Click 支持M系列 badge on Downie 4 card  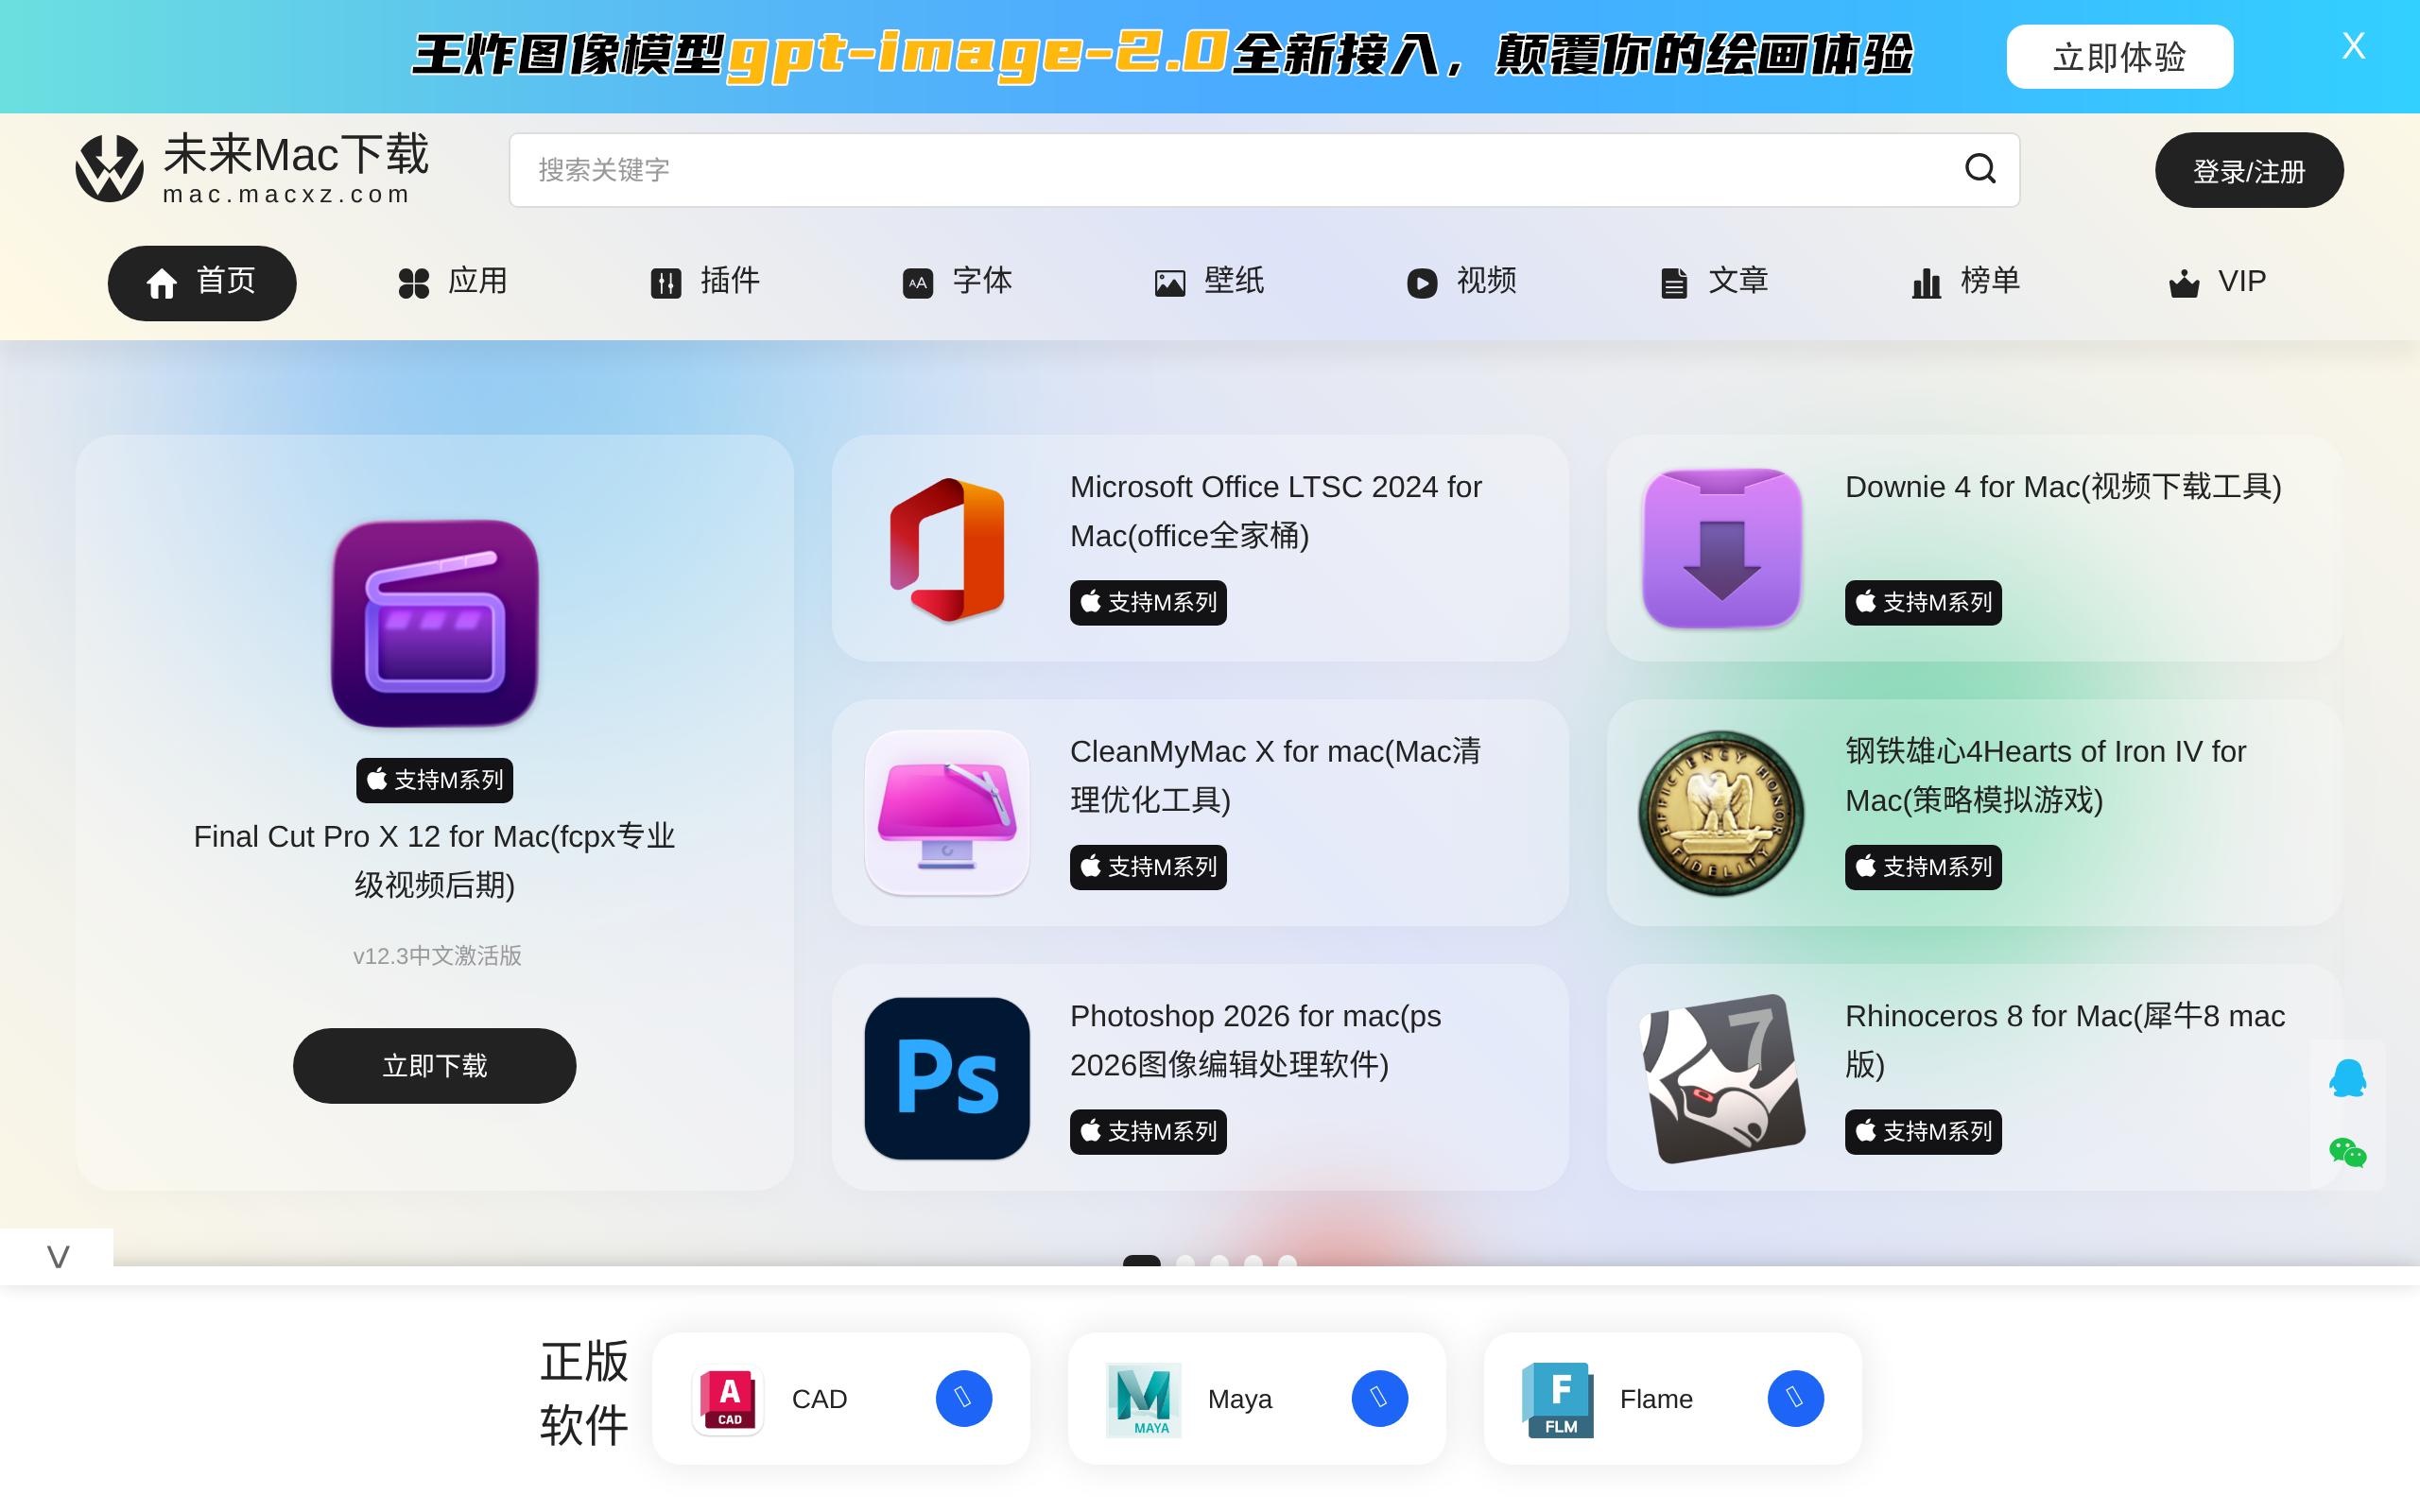(1923, 603)
